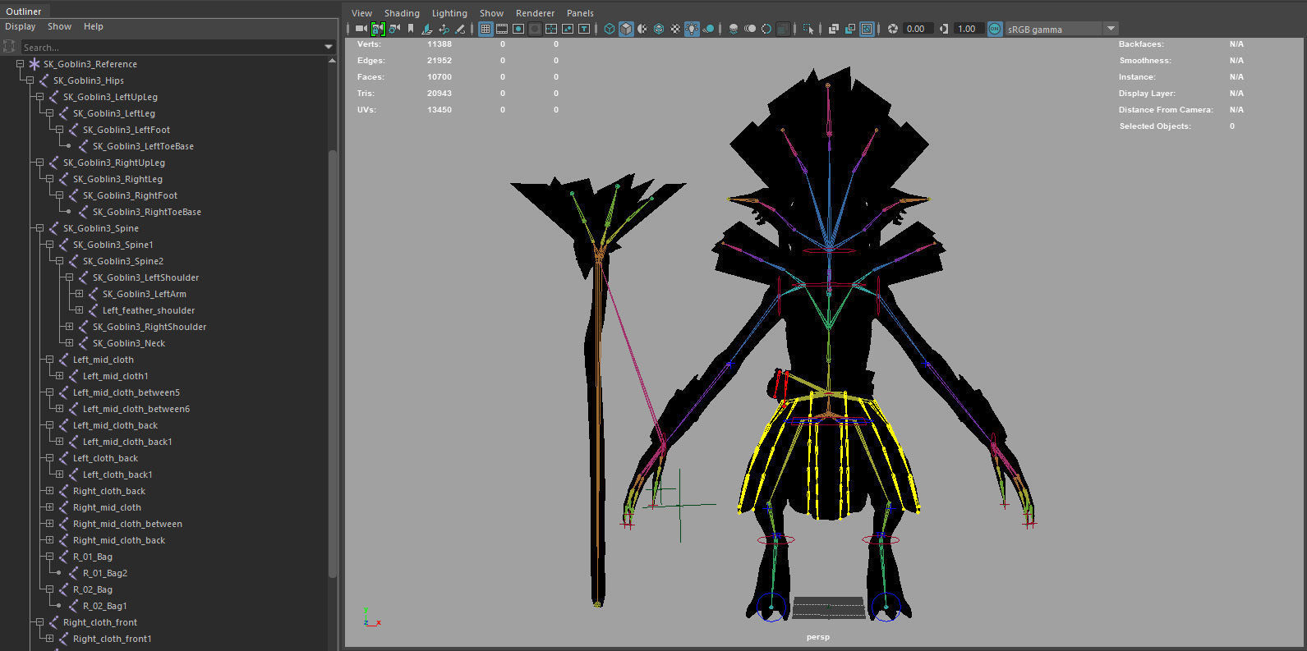1307x651 pixels.
Task: Expand the SK_Goblin3_Neck joint
Action: pos(70,343)
